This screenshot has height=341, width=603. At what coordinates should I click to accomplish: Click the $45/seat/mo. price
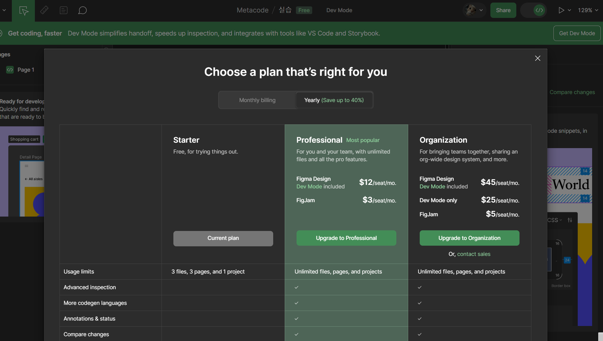pyautogui.click(x=500, y=182)
